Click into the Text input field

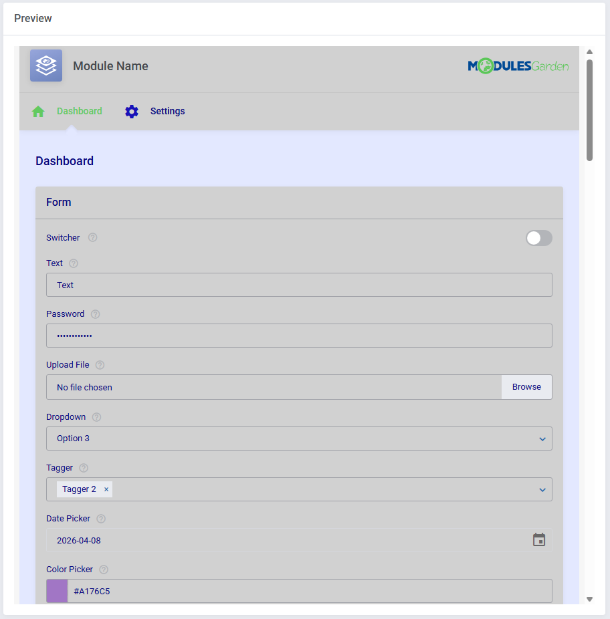299,285
